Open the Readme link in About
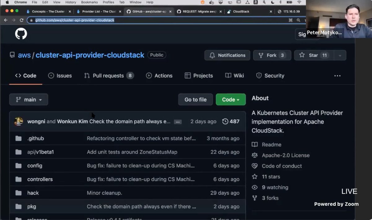The height and width of the screenshot is (220, 372). coord(272,145)
